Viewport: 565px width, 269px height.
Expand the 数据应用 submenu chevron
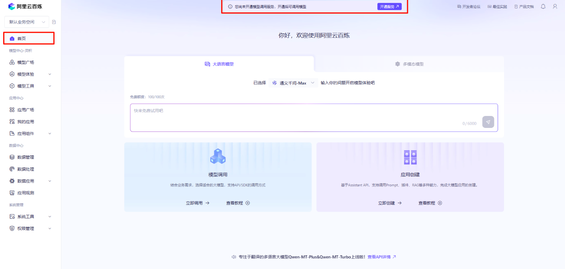(50, 181)
